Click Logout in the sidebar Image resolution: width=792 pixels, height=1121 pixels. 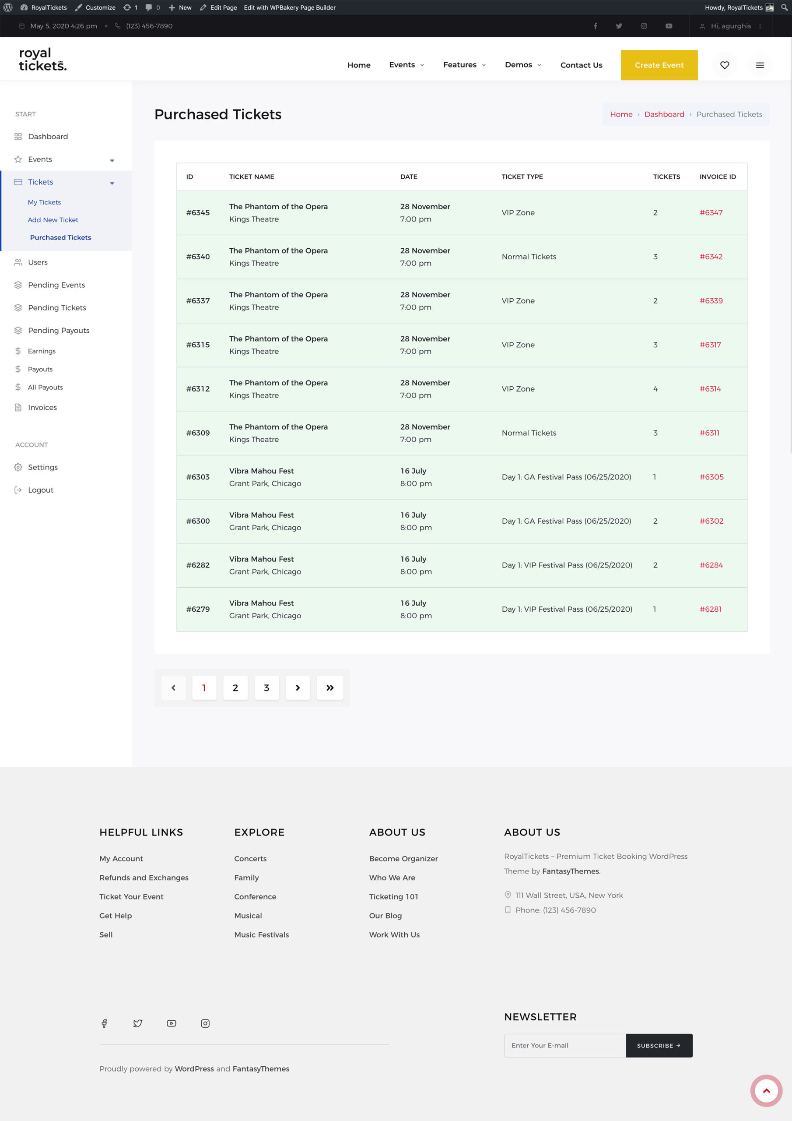(x=41, y=490)
